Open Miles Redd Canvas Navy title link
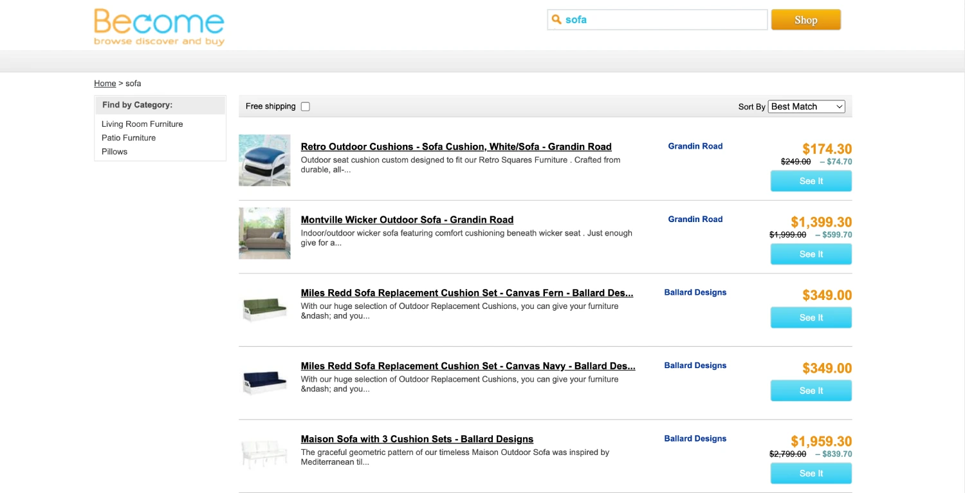The image size is (965, 493). 468,366
